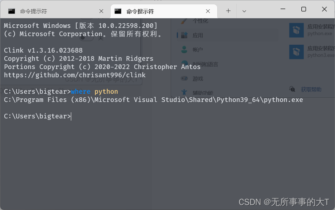
Task: Close the first 命令提示符 tab
Action: click(101, 11)
